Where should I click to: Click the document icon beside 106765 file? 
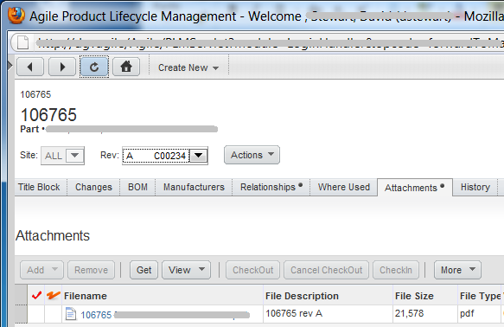click(71, 314)
